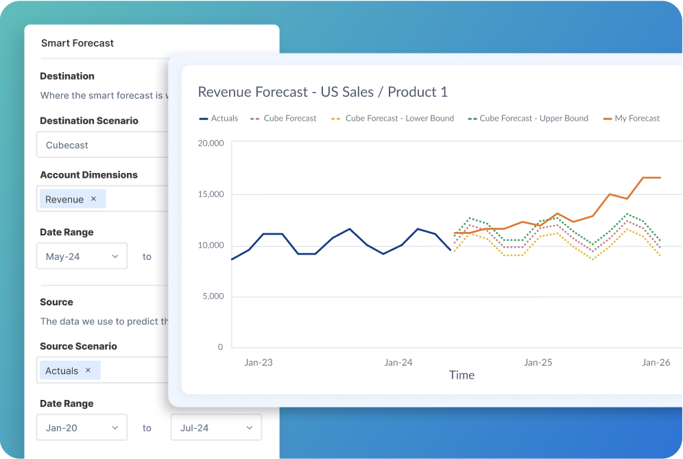Select the Revenue chip label

pyautogui.click(x=64, y=199)
